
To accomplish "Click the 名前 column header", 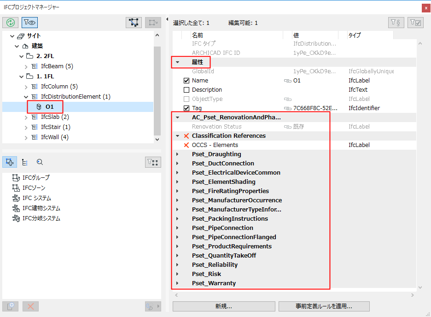I will [x=237, y=35].
